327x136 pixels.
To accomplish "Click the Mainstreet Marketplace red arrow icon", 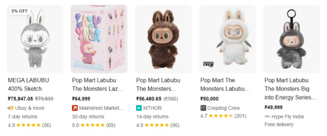I will coord(75,108).
